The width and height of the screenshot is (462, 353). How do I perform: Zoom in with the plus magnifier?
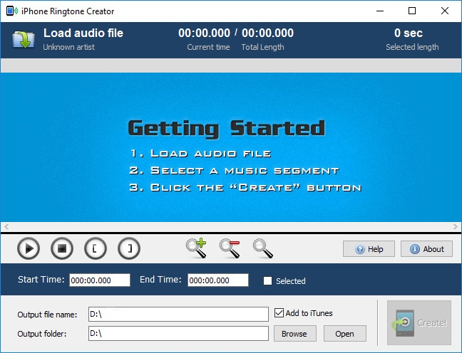point(196,248)
